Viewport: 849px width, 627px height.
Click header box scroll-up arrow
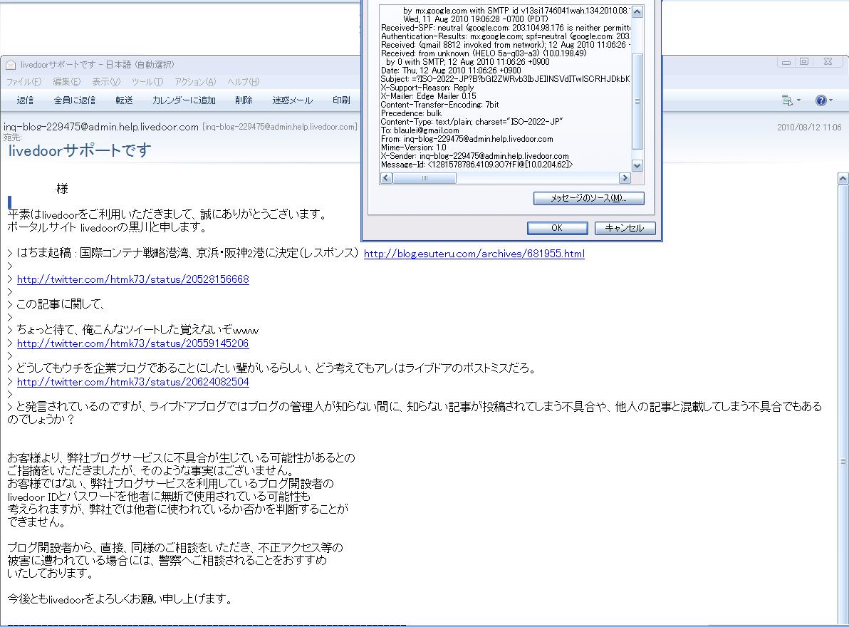[x=637, y=12]
